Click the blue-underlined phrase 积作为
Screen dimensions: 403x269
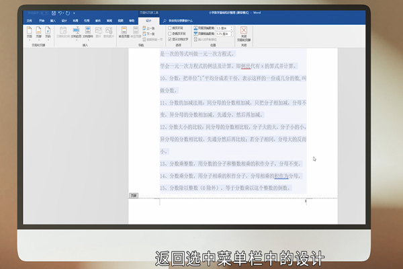coord(281,176)
